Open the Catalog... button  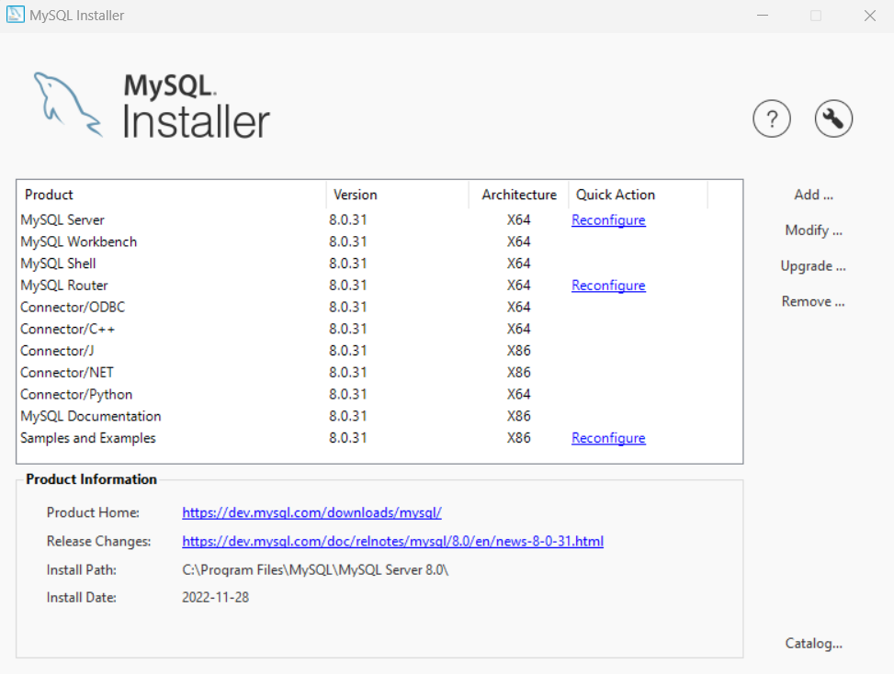click(814, 643)
